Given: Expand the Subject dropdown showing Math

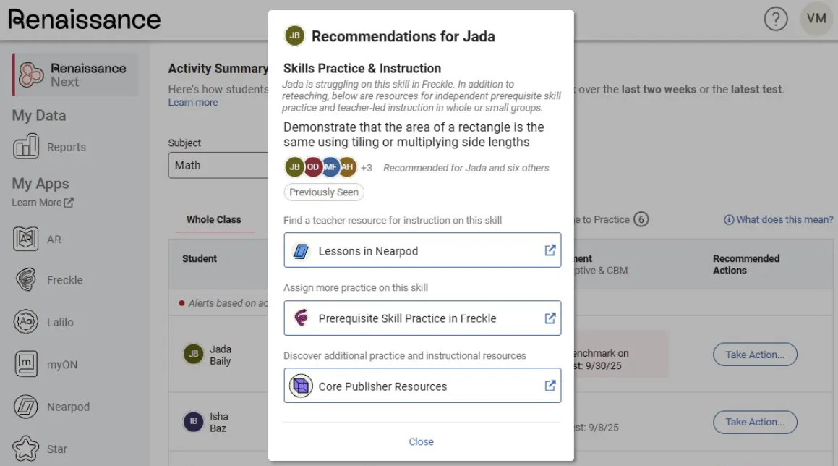Looking at the screenshot, I should 218,165.
